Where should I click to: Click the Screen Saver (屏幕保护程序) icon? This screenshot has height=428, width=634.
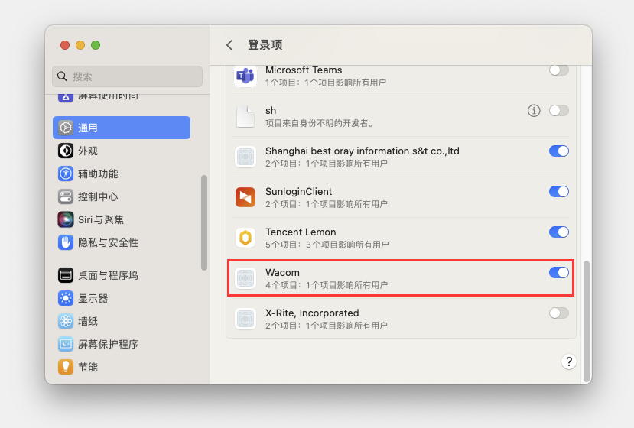coord(66,344)
